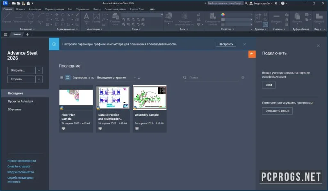Open the layer selection combo box
This screenshot has height=191, width=328.
tap(142, 15)
